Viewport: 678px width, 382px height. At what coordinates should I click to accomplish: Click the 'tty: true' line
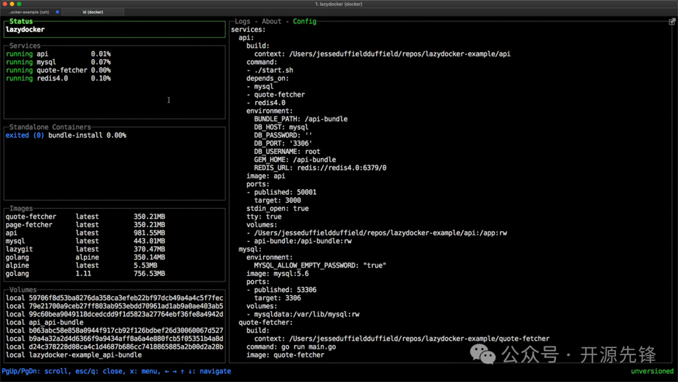(264, 217)
